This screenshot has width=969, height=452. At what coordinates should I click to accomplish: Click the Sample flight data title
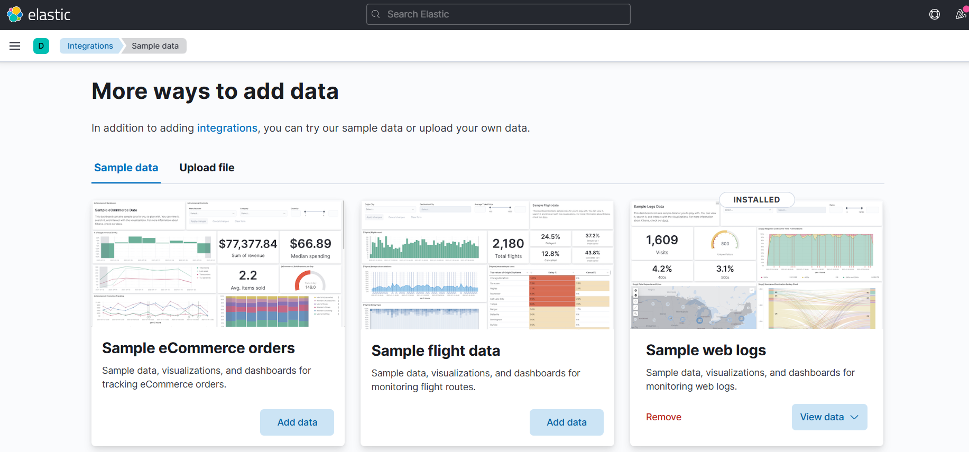point(436,350)
